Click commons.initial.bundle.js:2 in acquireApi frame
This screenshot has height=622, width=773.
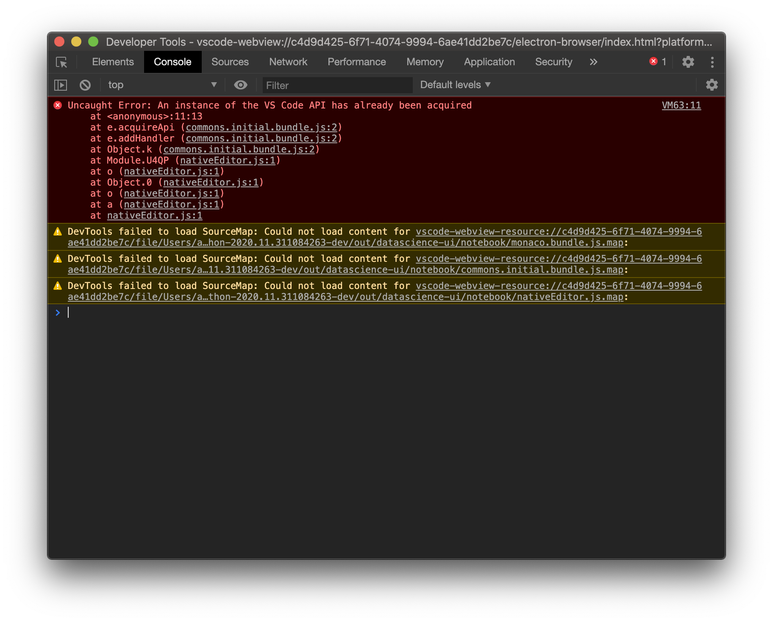coord(262,127)
